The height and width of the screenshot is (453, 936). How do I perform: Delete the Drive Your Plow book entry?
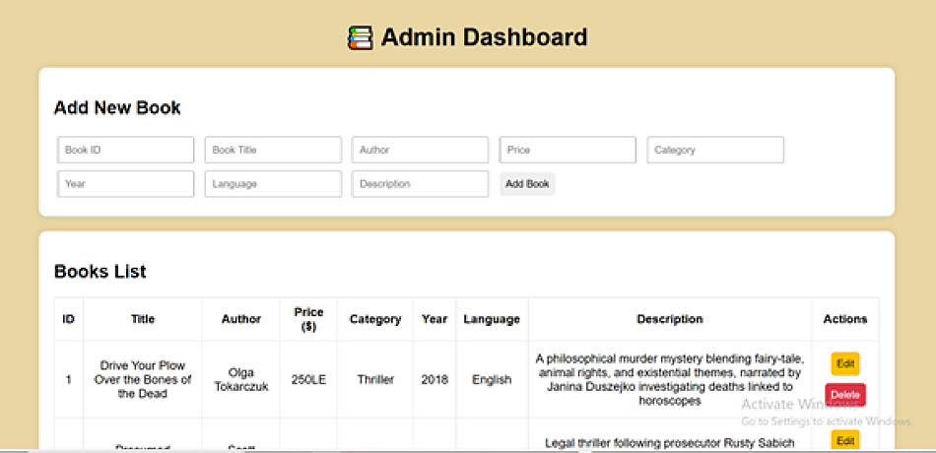tap(845, 395)
